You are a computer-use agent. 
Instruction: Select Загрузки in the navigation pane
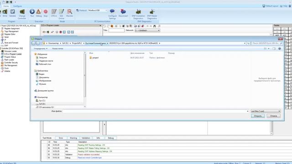[x=43, y=57]
